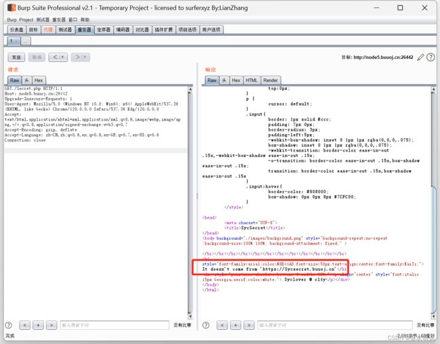Open the help icon beside the response search bar
This screenshot has width=440, height=344.
(206, 325)
